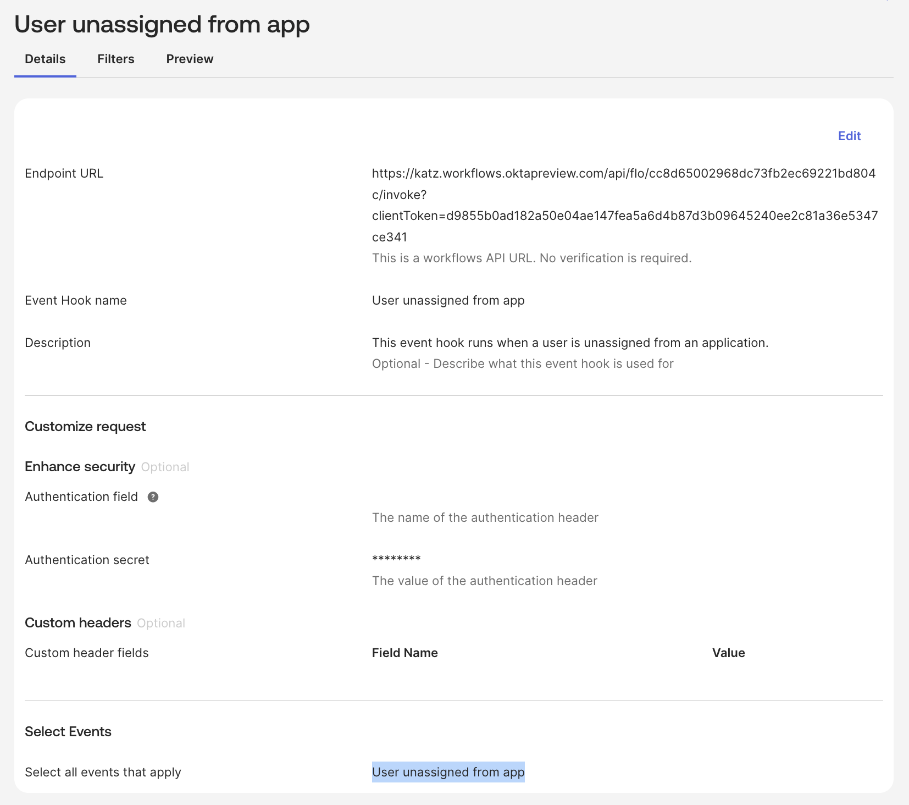Open the Preview tab
The image size is (909, 805).
click(190, 59)
